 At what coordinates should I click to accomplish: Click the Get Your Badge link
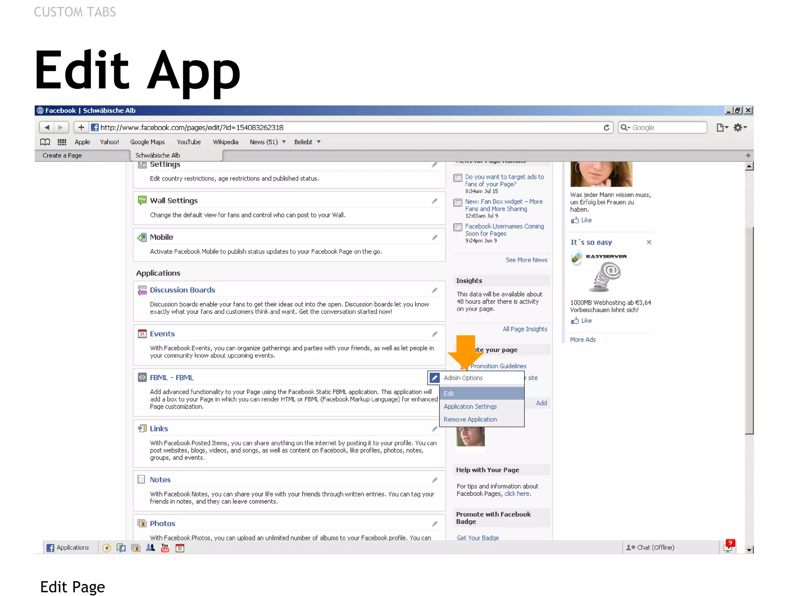coord(478,537)
